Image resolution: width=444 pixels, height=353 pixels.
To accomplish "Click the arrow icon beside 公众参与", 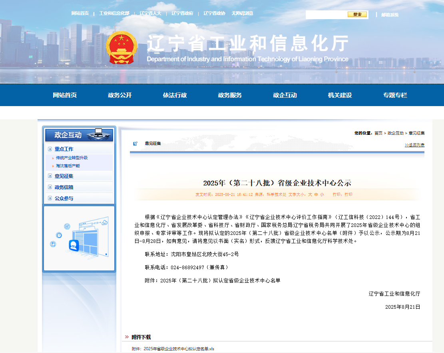I will 50,198.
